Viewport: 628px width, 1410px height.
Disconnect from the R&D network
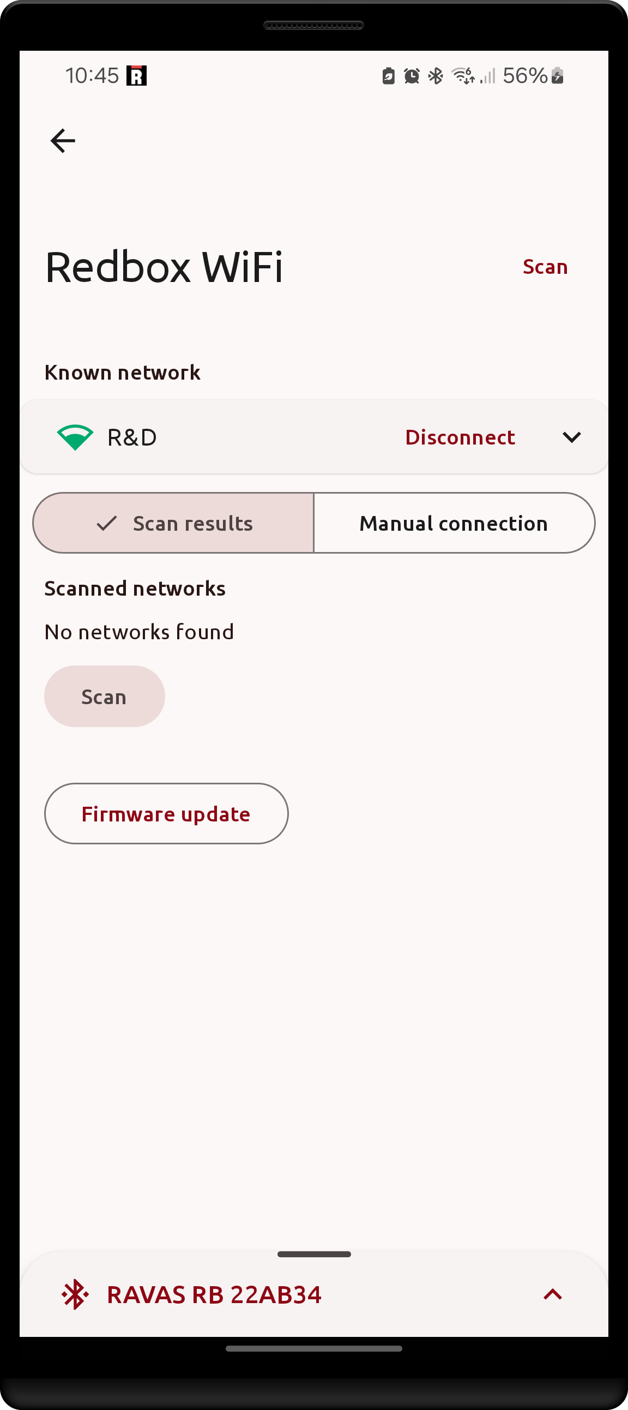460,437
